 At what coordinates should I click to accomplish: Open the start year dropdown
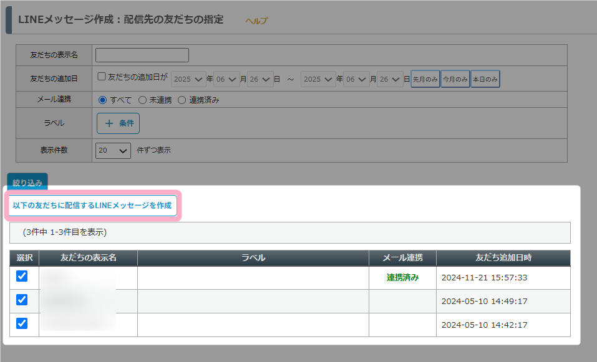pos(188,79)
